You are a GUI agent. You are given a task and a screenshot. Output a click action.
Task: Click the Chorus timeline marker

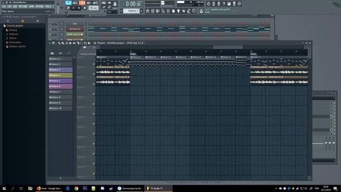(x=254, y=54)
